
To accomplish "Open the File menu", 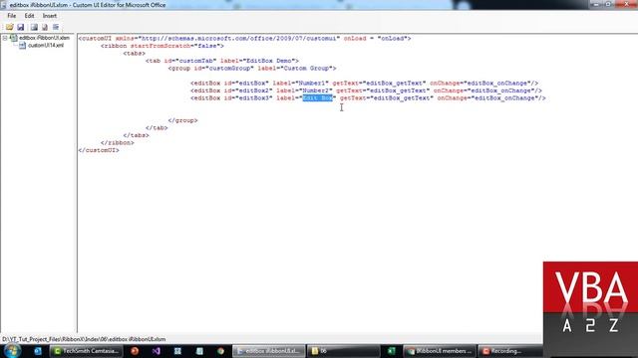I will [x=12, y=16].
